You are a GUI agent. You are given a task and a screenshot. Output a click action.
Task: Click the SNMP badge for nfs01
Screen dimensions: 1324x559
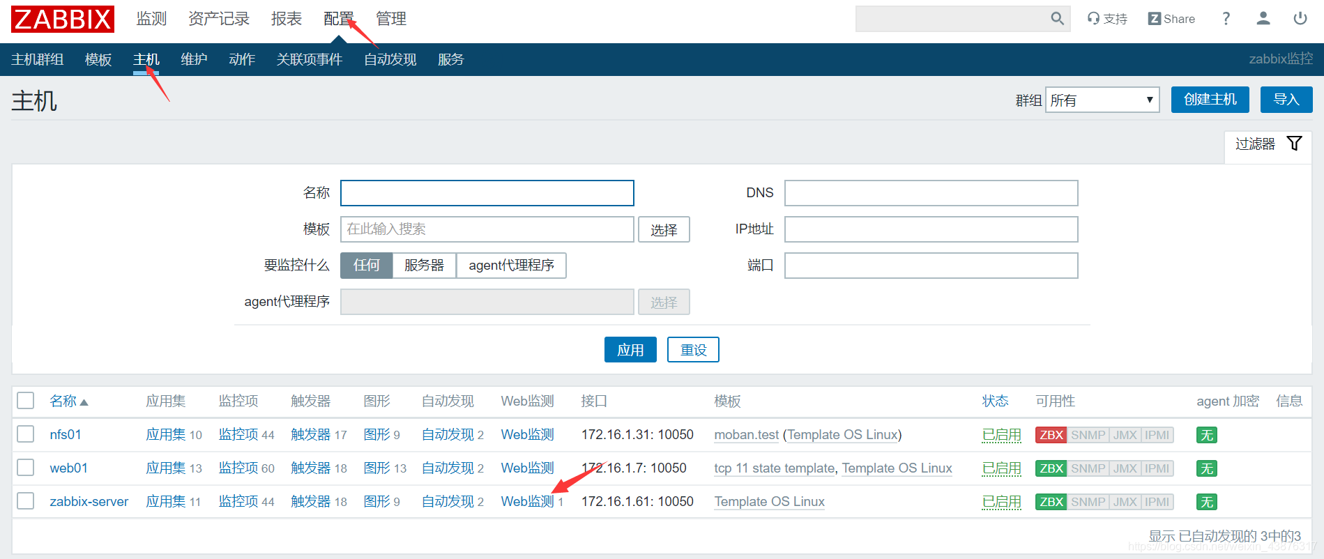pyautogui.click(x=1088, y=435)
